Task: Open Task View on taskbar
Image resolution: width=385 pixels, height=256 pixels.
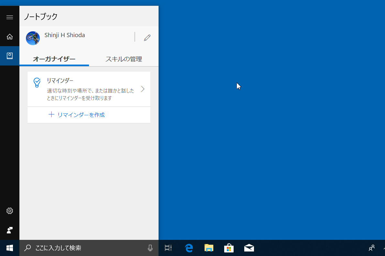Action: (168, 248)
